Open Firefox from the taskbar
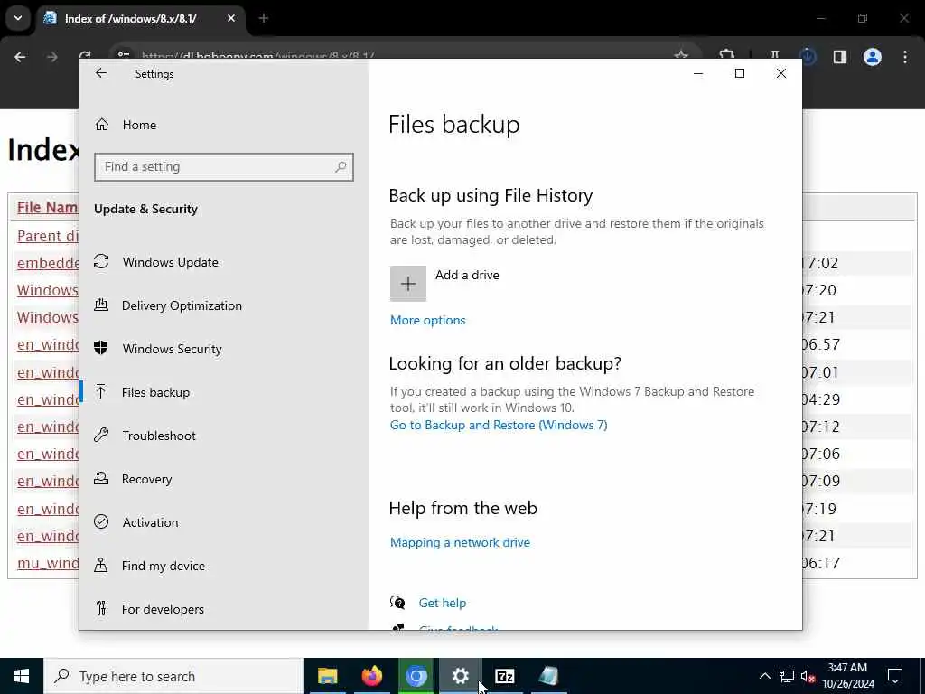925x694 pixels. 371,676
